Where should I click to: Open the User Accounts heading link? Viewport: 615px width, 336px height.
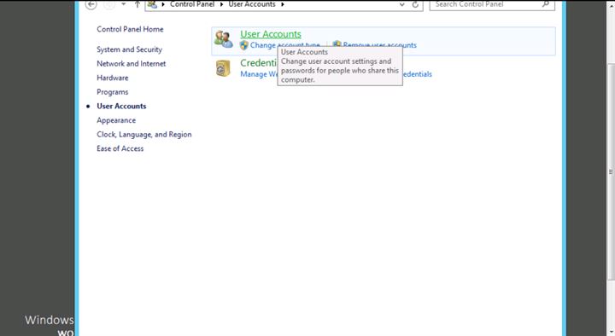(271, 34)
